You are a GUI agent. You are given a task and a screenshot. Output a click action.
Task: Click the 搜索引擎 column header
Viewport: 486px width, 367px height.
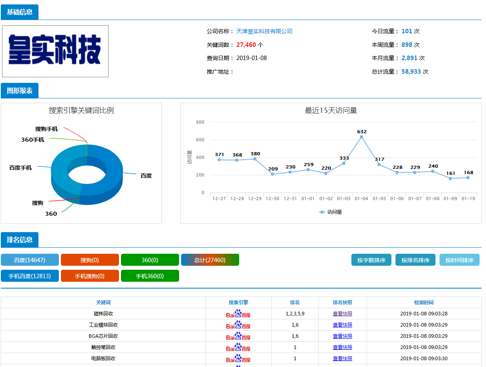point(238,303)
